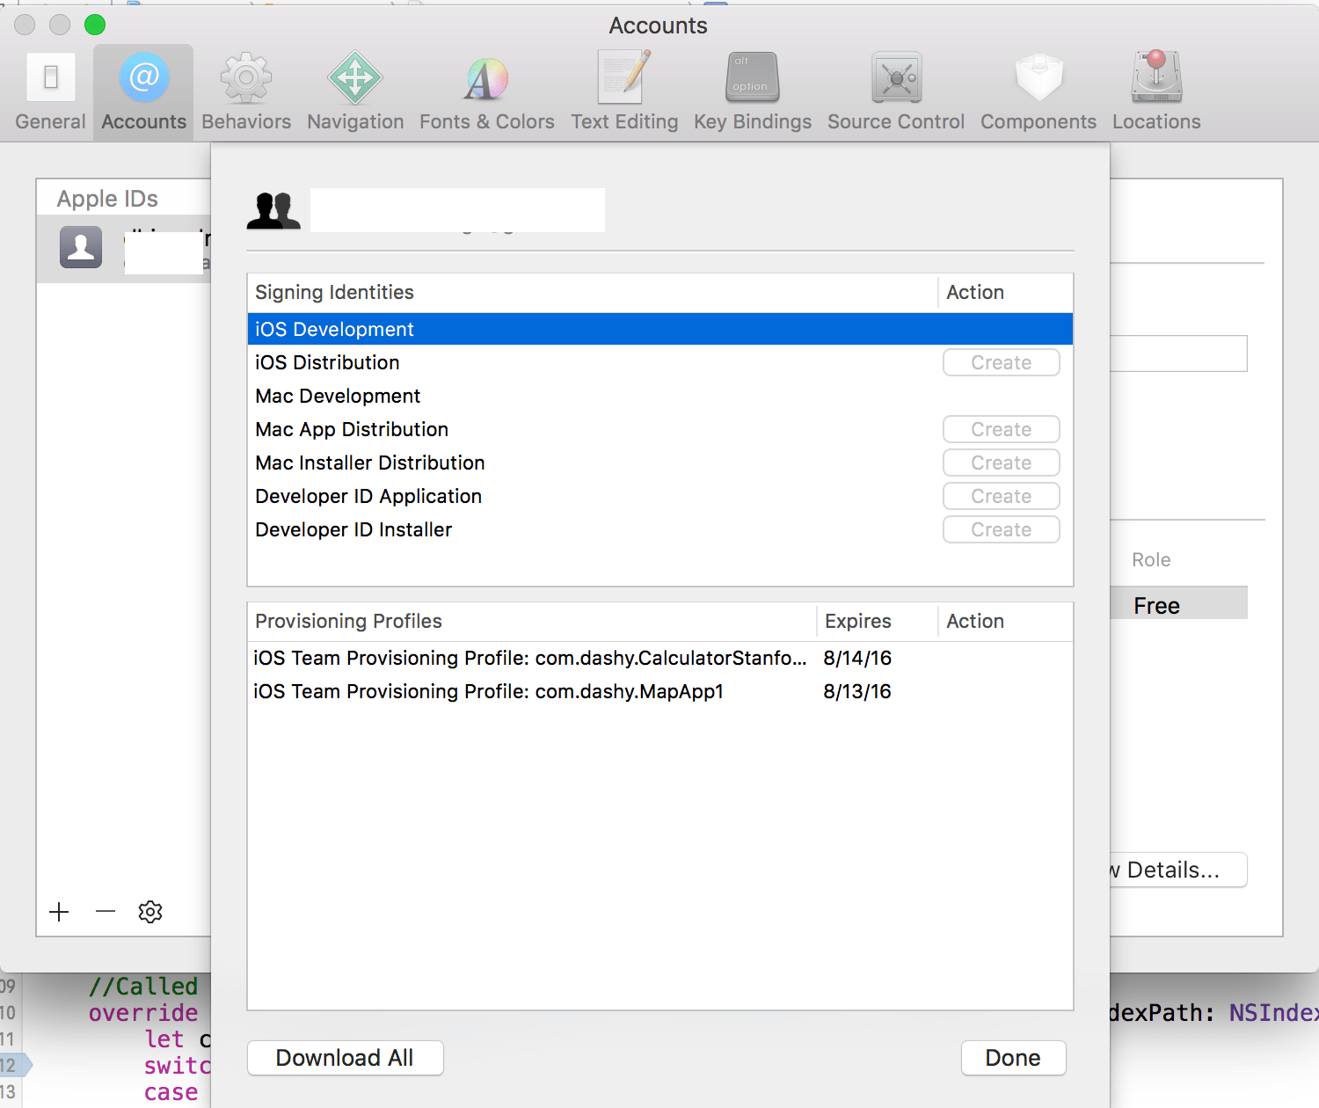Screen dimensions: 1319x1108
Task: Open the Accounts preferences pane
Action: [x=142, y=88]
